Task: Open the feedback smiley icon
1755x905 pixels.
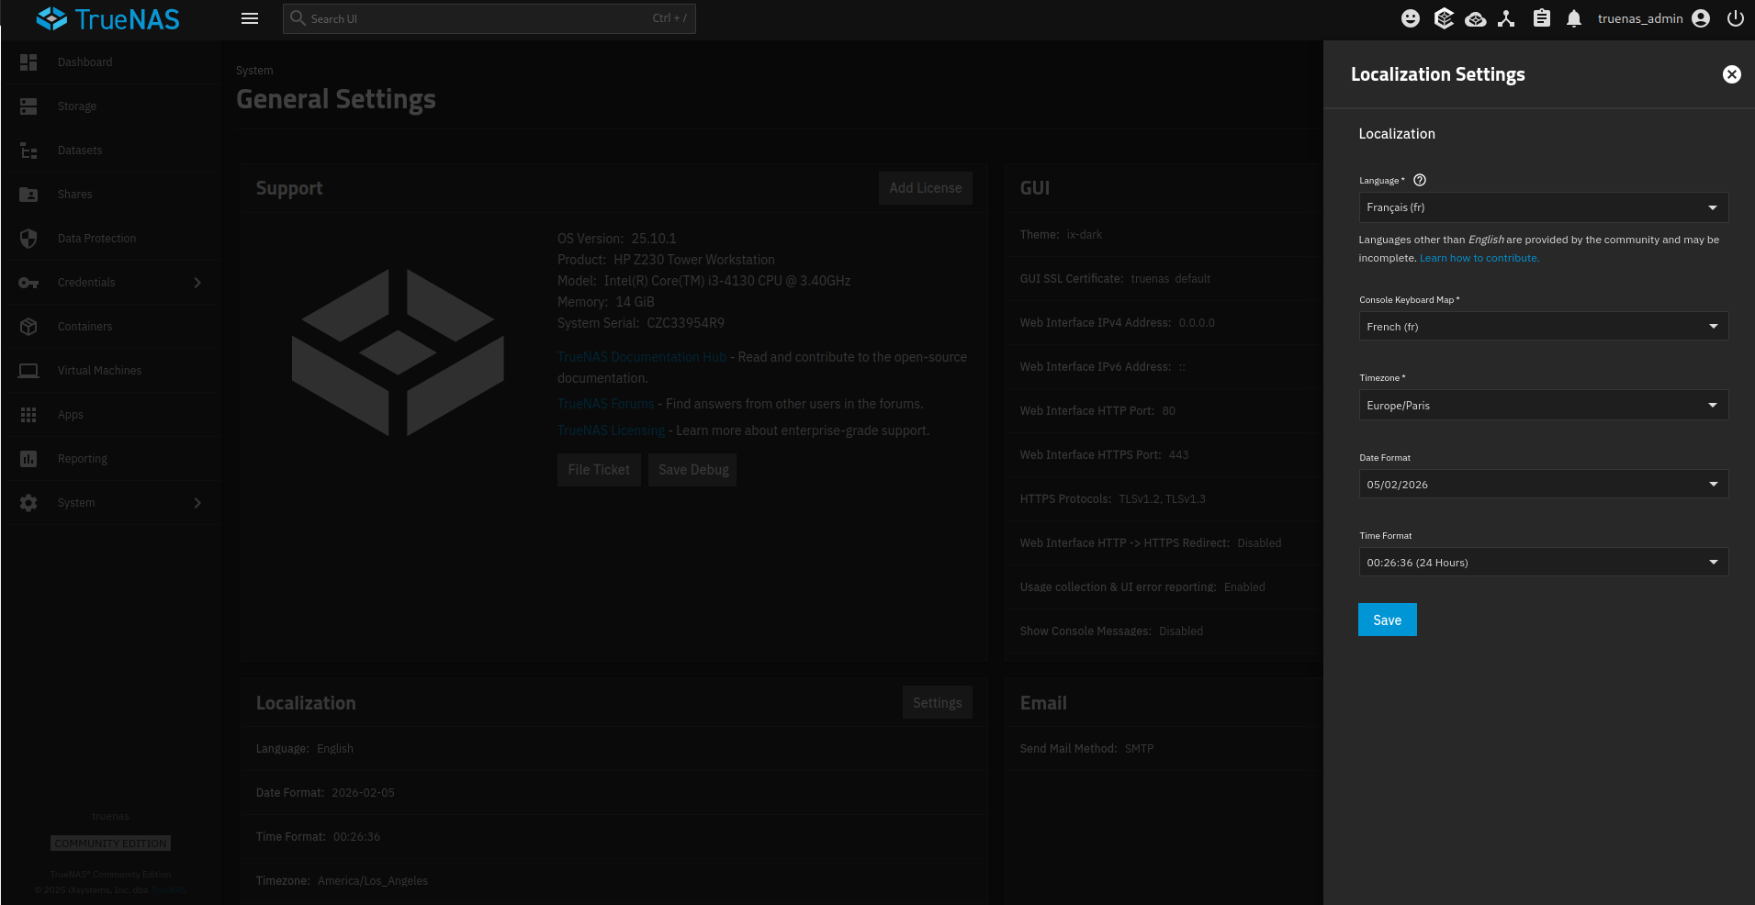Action: (x=1411, y=18)
